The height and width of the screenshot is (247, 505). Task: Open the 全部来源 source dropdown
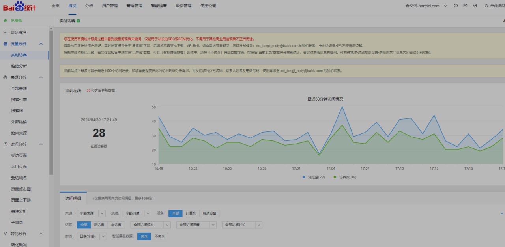click(91, 213)
